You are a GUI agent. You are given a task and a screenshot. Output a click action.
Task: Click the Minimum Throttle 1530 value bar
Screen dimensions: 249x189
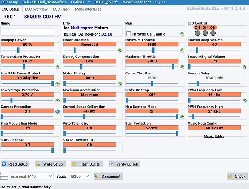(x=152, y=44)
